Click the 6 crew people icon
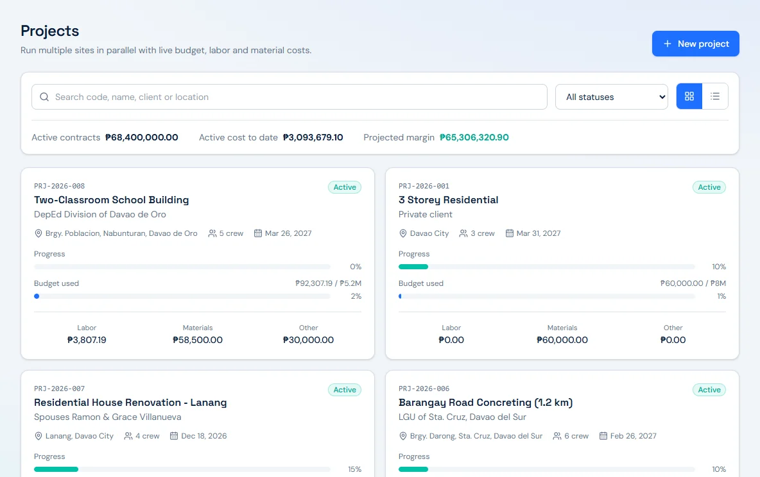 (557, 436)
